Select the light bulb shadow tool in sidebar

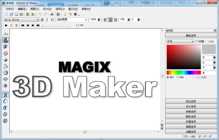[5, 66]
